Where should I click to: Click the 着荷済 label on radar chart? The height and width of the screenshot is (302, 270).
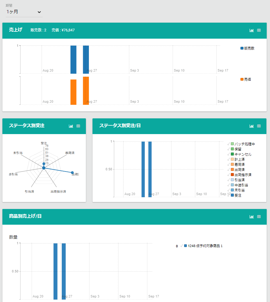[x=70, y=153]
